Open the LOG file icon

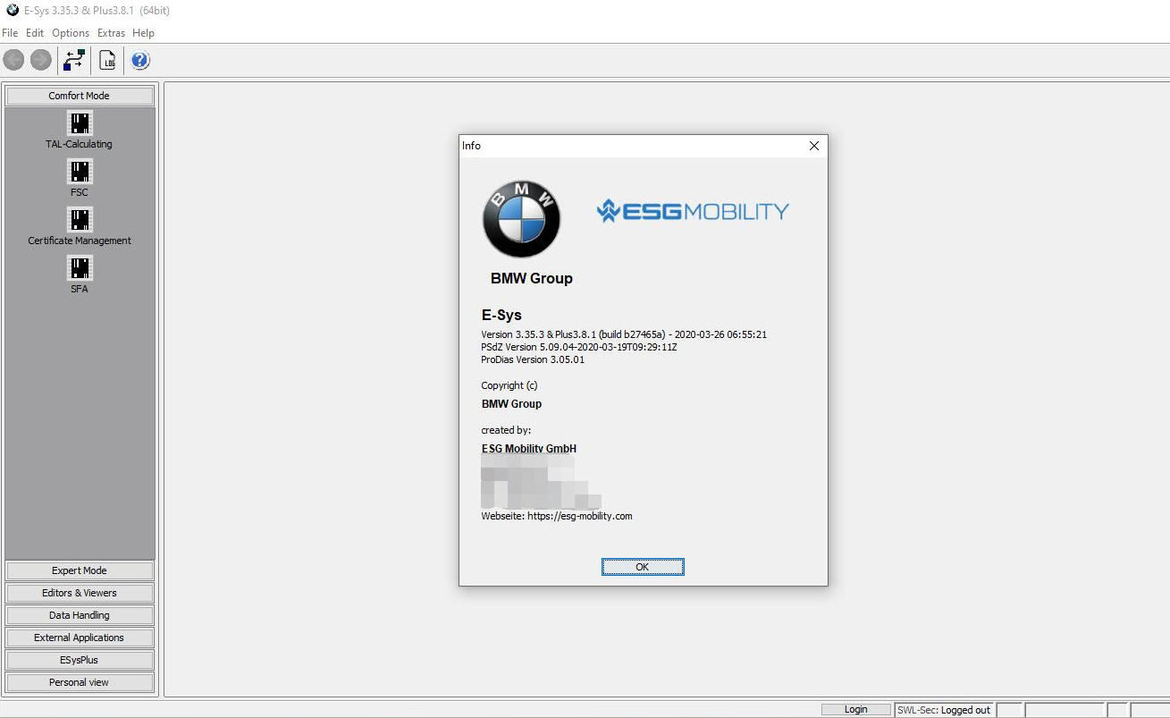(x=108, y=60)
